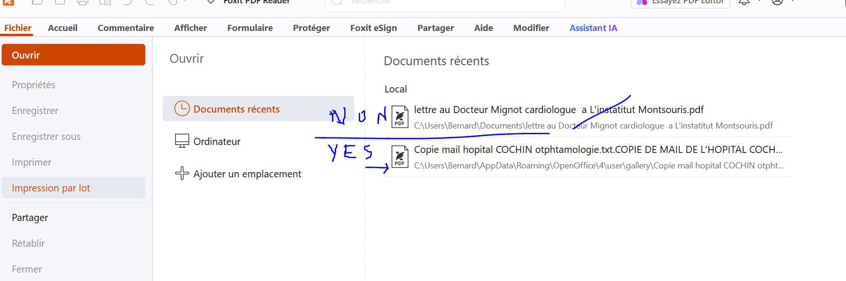Click the print icon in quick toolbar
846x281 pixels.
[83, 2]
